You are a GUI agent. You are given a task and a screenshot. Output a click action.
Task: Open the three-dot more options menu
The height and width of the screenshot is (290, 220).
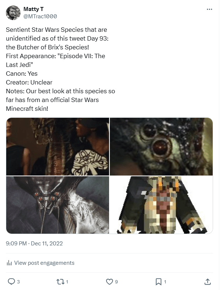209,10
